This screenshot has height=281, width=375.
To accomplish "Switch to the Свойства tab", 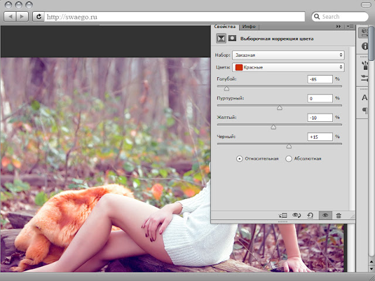I will coord(224,26).
